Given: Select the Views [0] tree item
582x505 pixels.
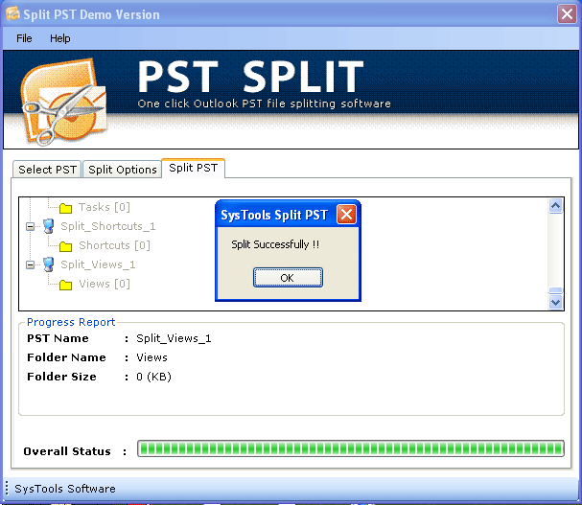Looking at the screenshot, I should click(x=105, y=284).
